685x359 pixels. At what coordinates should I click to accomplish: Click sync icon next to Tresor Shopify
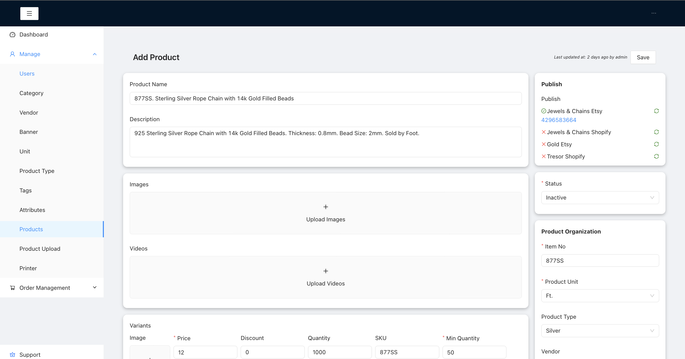coord(656,156)
